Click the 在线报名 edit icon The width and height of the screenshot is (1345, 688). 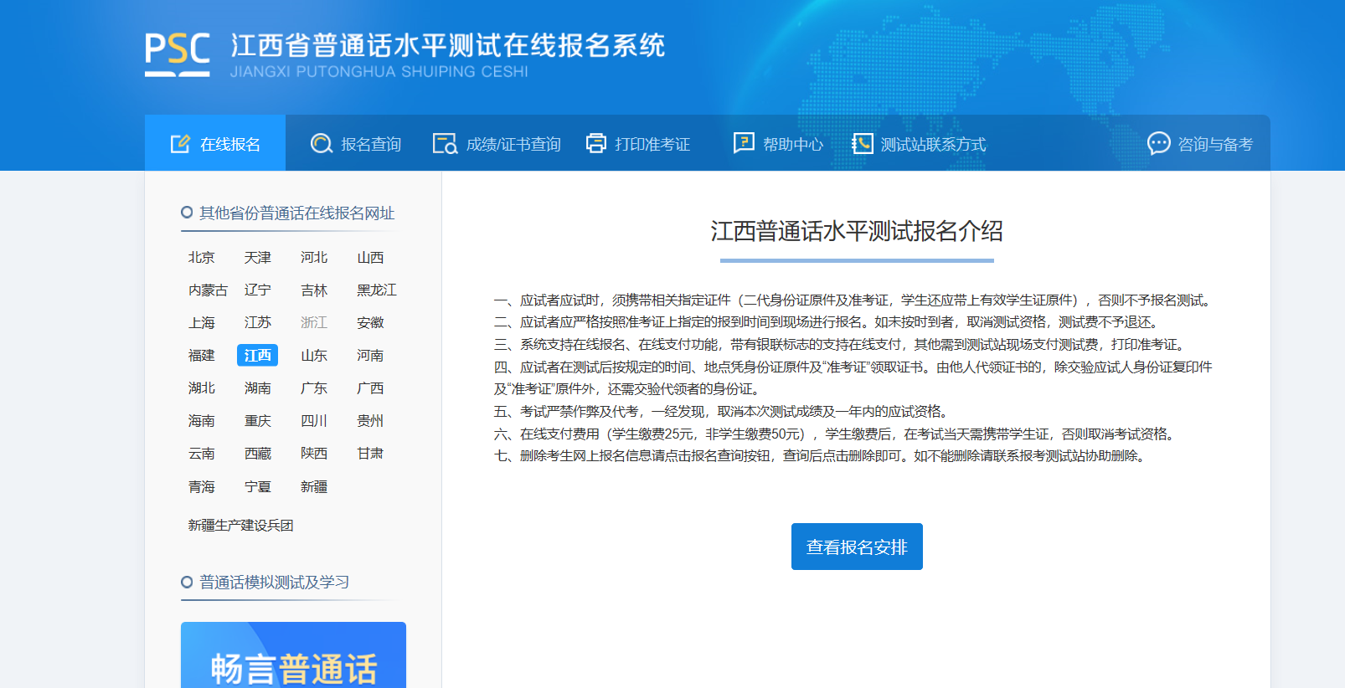click(180, 144)
